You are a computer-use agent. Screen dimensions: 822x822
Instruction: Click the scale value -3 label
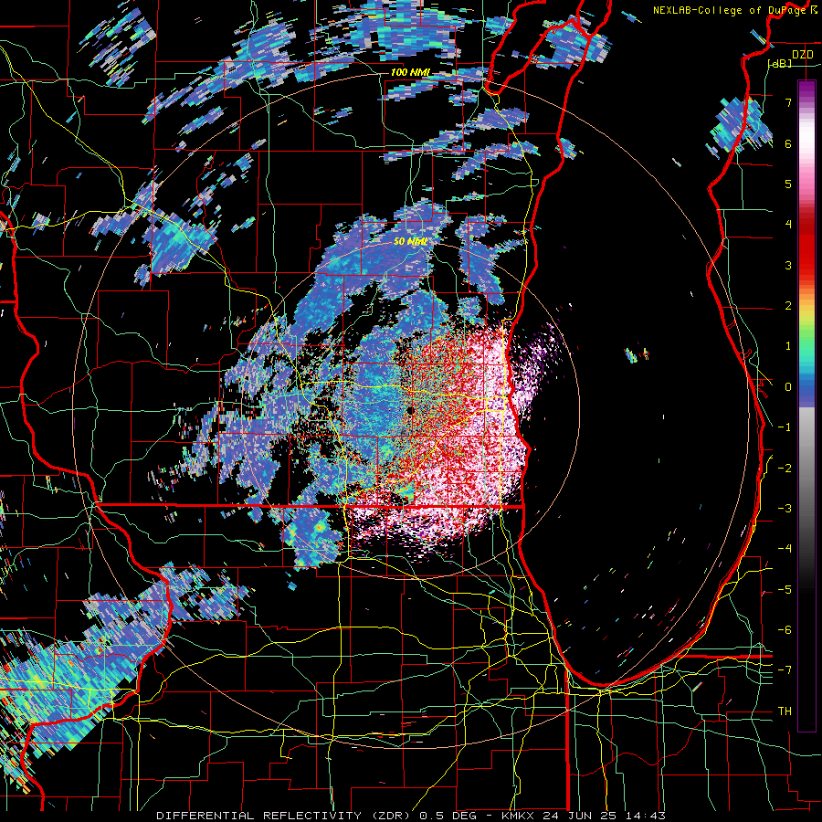tap(785, 509)
